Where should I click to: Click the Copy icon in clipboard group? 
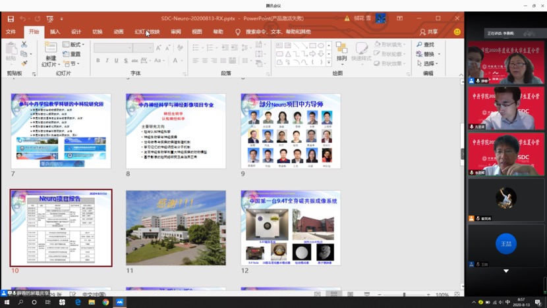[x=24, y=54]
